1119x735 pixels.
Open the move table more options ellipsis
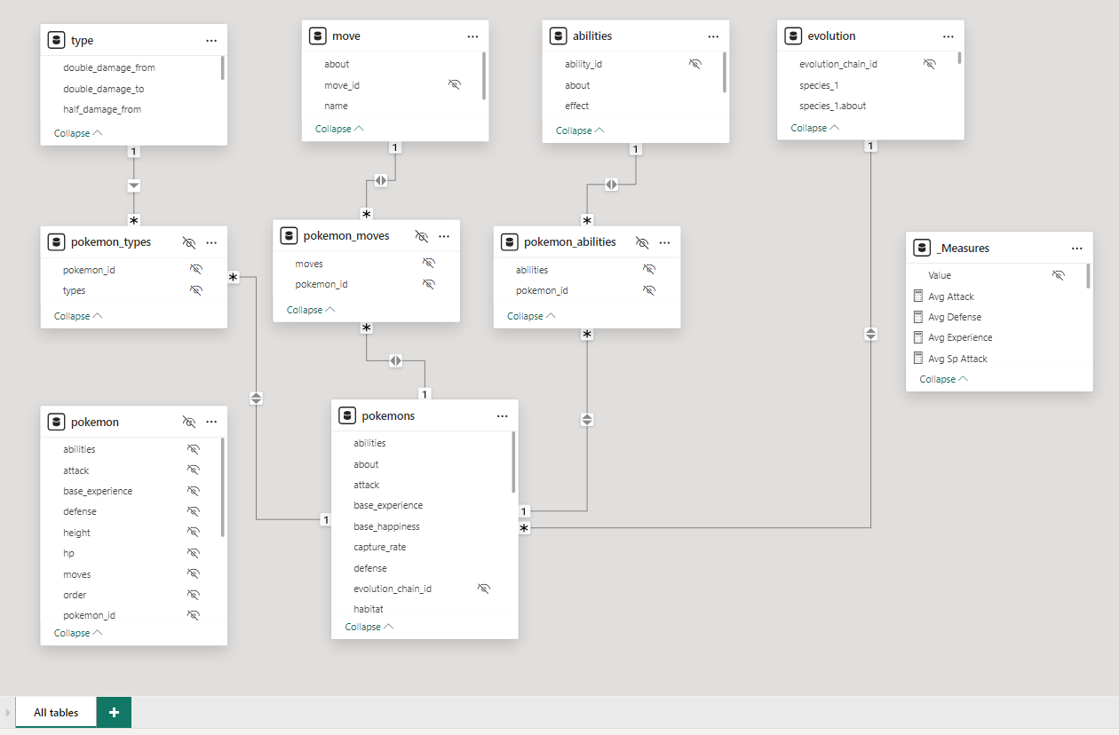coord(472,36)
